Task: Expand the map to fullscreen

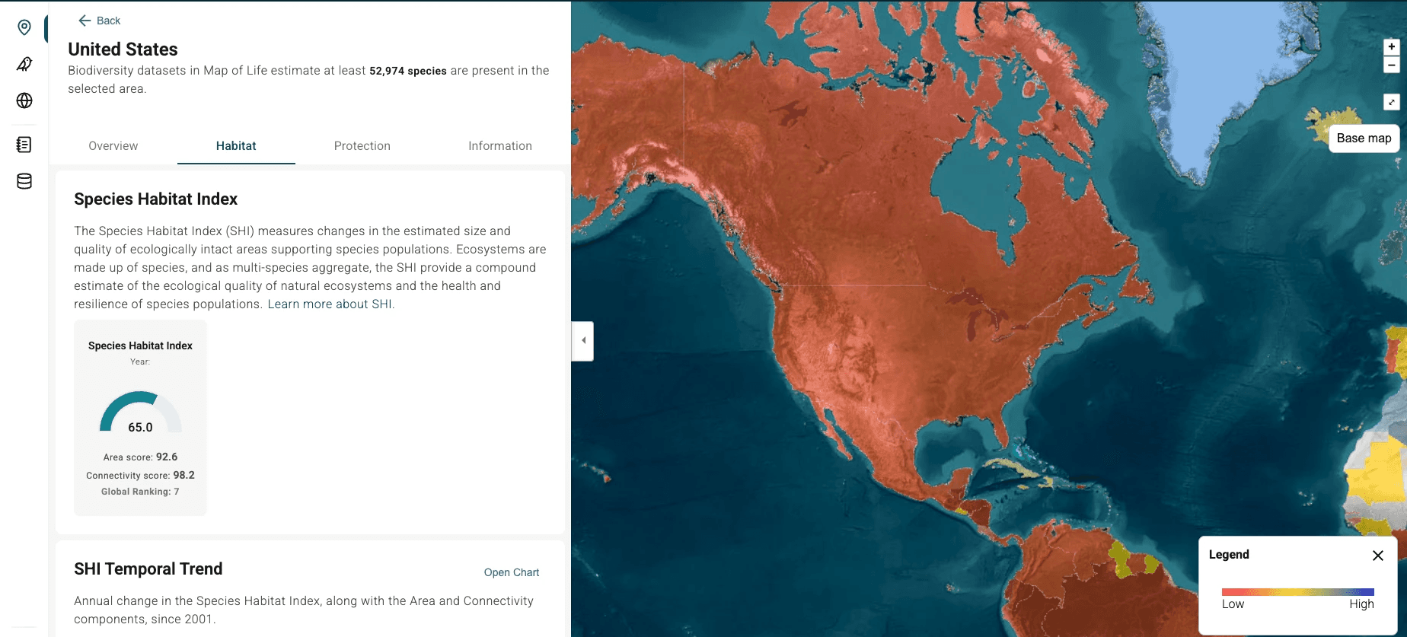Action: [x=1392, y=102]
